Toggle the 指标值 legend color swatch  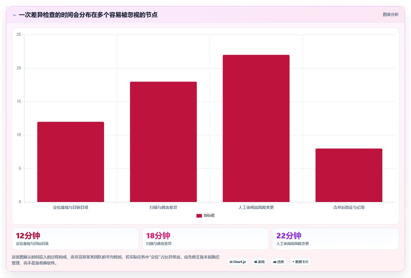pyautogui.click(x=199, y=216)
